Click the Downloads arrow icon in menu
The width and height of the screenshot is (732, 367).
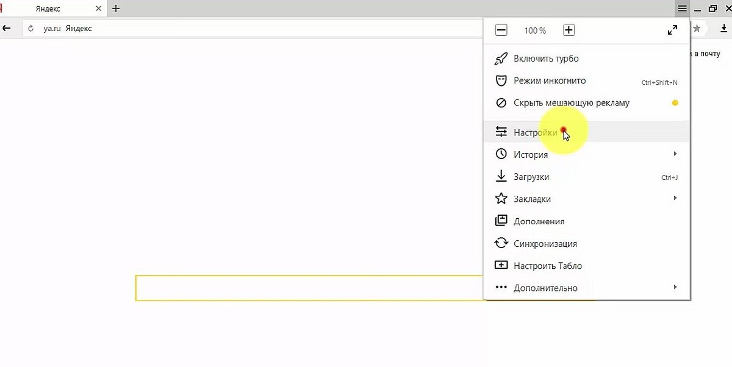point(501,176)
